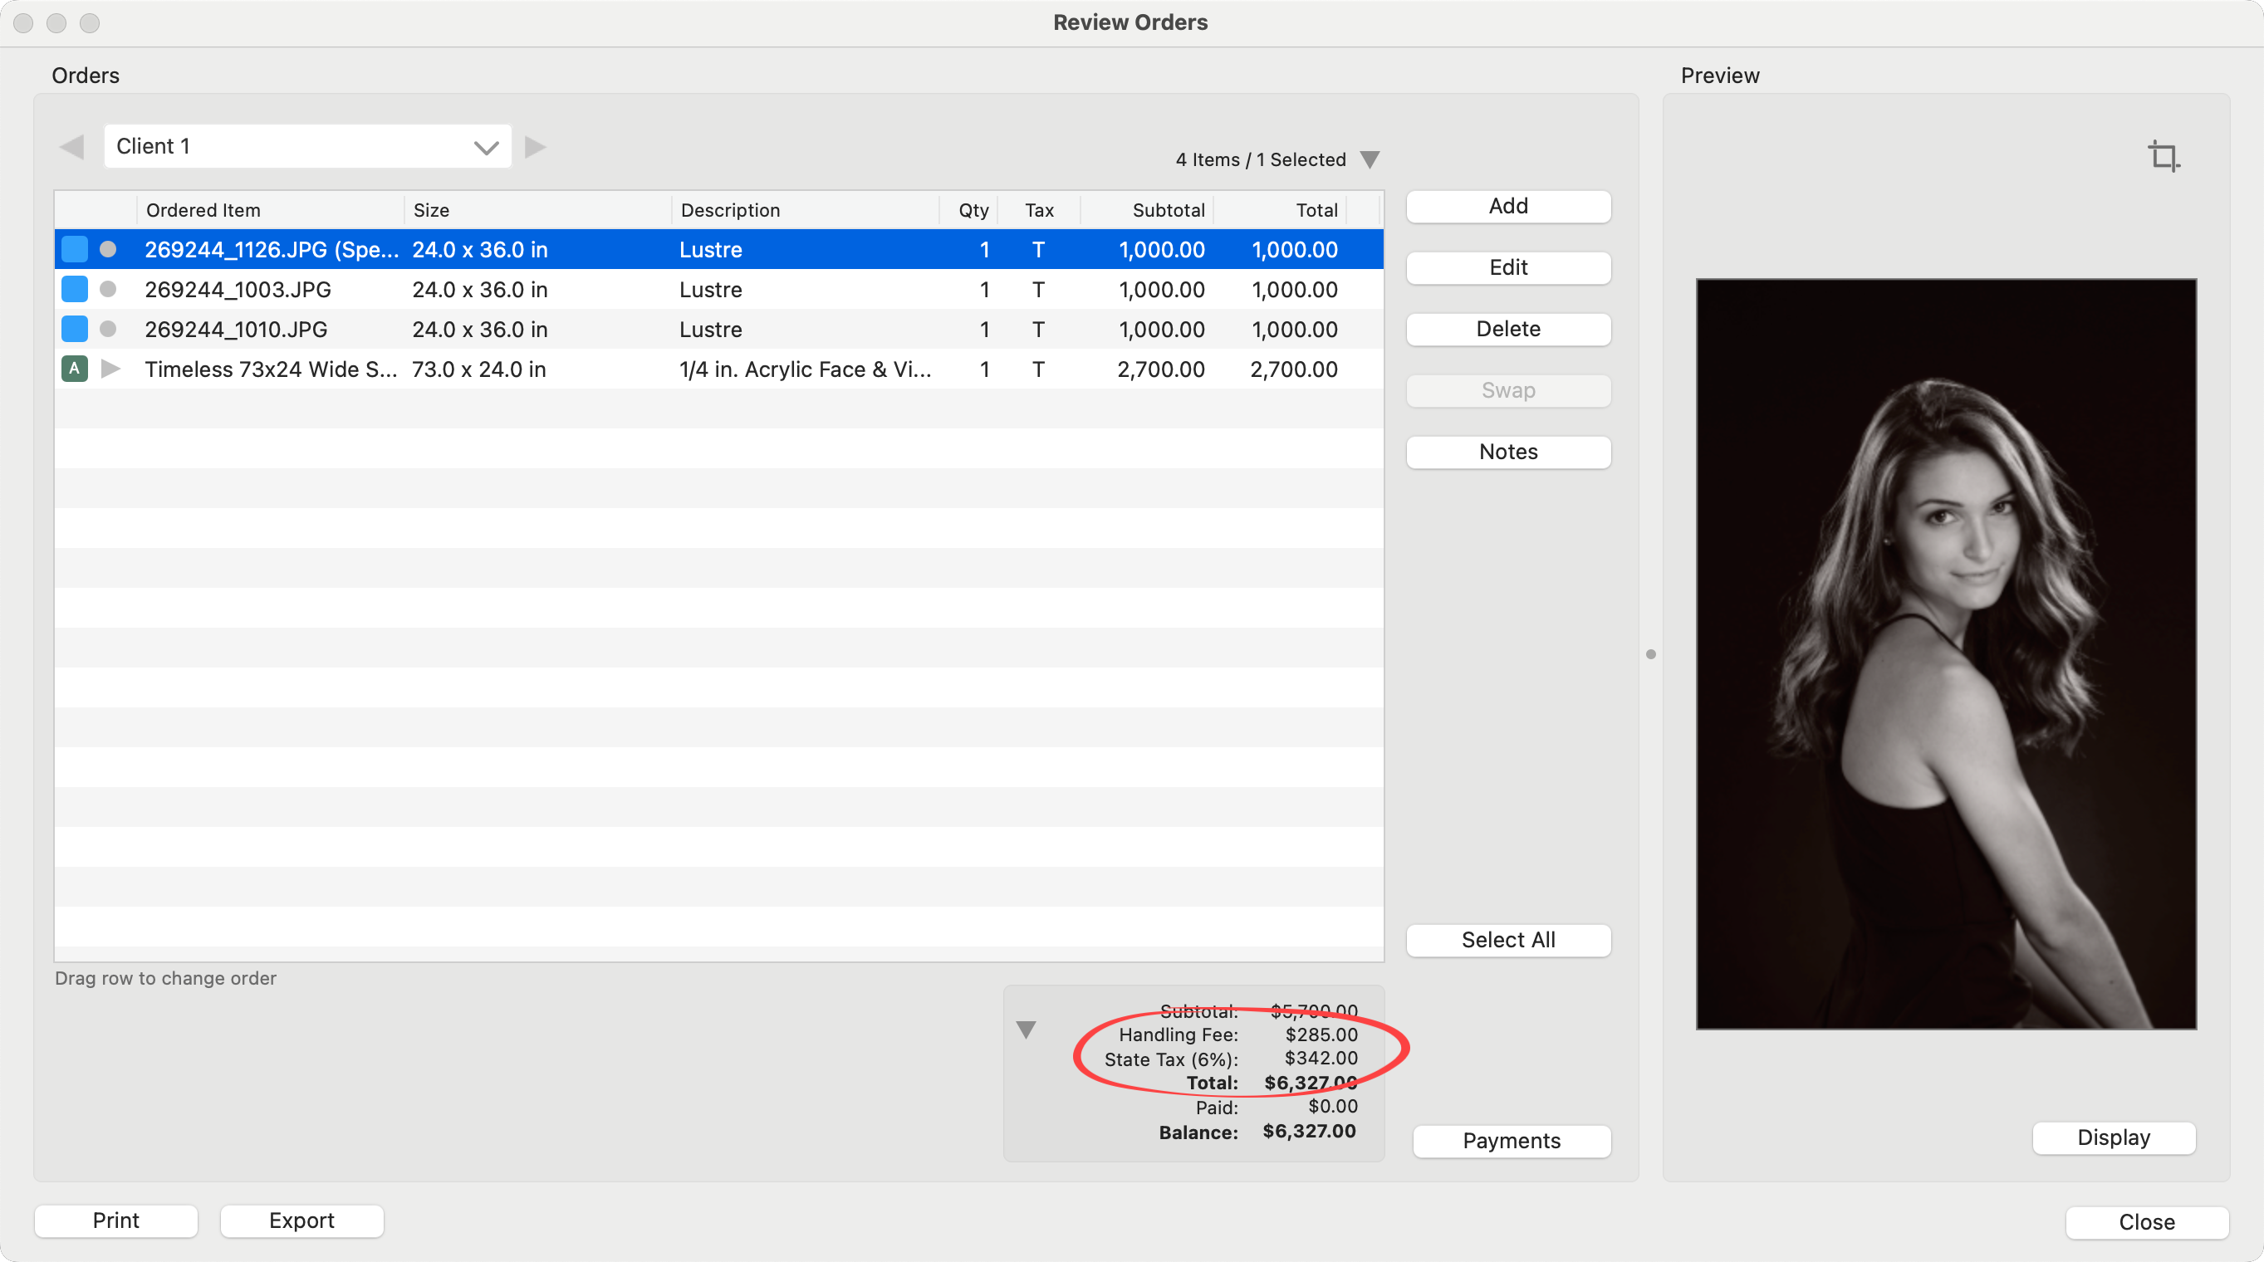Image resolution: width=2264 pixels, height=1262 pixels.
Task: Click the portrait preview image
Action: pyautogui.click(x=1946, y=654)
